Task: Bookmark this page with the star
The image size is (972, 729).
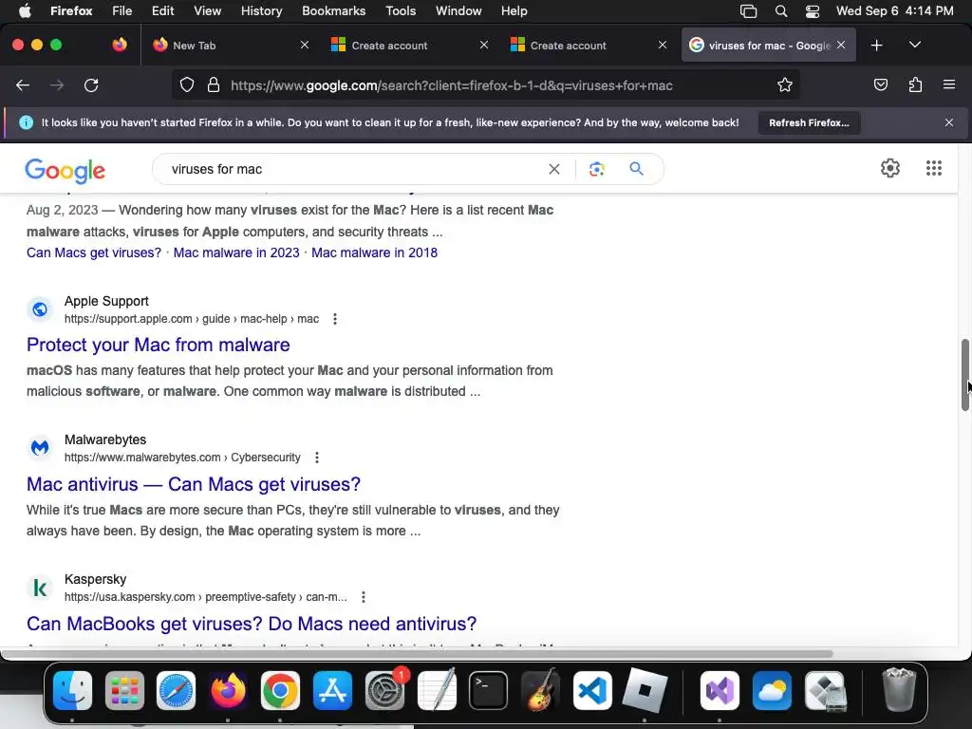Action: tap(785, 84)
